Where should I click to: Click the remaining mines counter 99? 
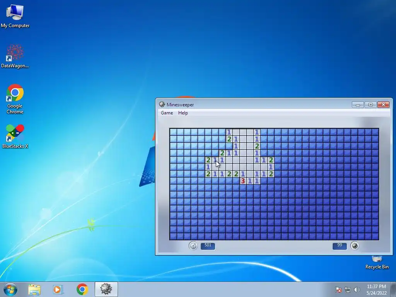(x=340, y=246)
